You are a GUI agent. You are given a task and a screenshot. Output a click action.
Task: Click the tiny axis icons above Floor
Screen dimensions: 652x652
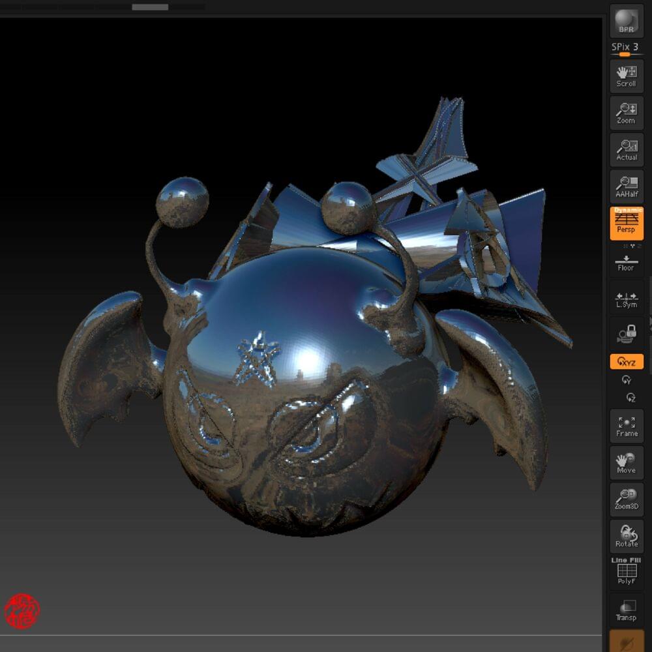point(632,246)
